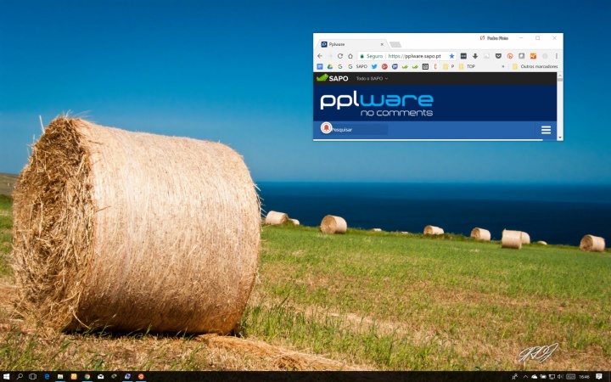Toggle the hamburger menu on Pplware site

546,130
